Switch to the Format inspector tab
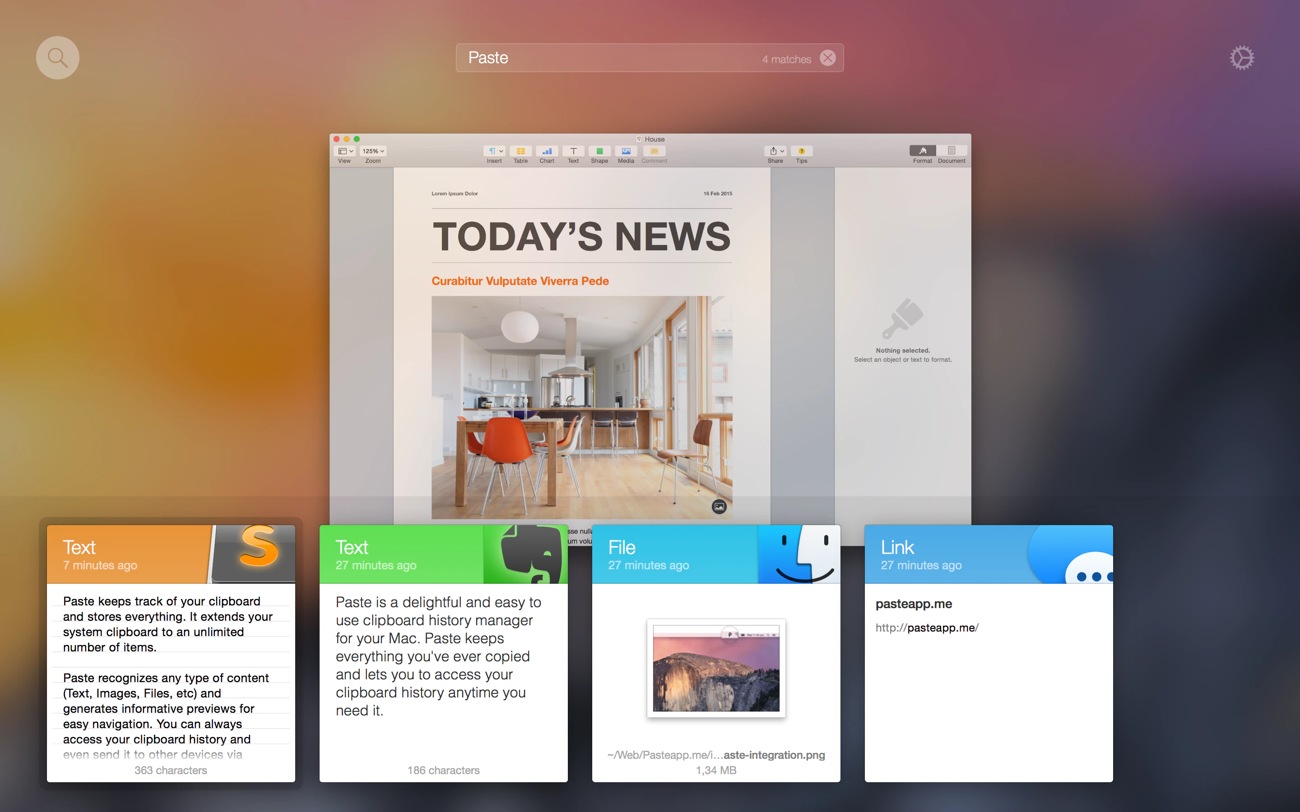Viewport: 1300px width, 812px height. point(922,151)
